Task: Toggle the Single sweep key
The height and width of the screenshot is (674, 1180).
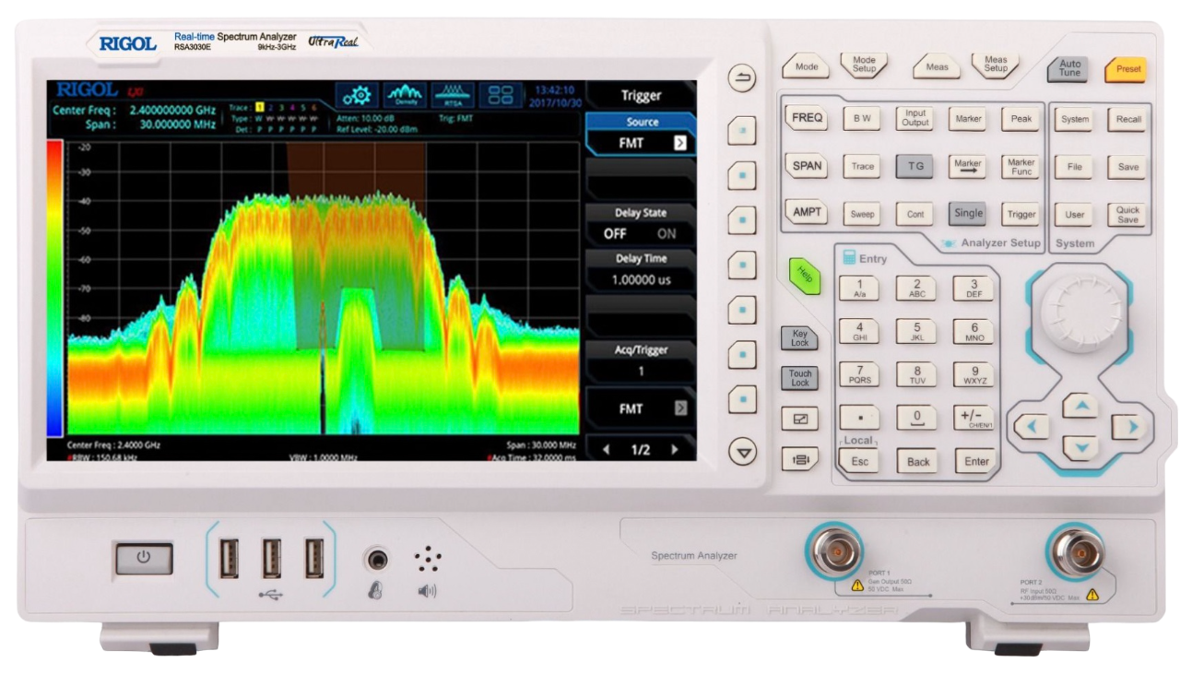Action: (968, 213)
